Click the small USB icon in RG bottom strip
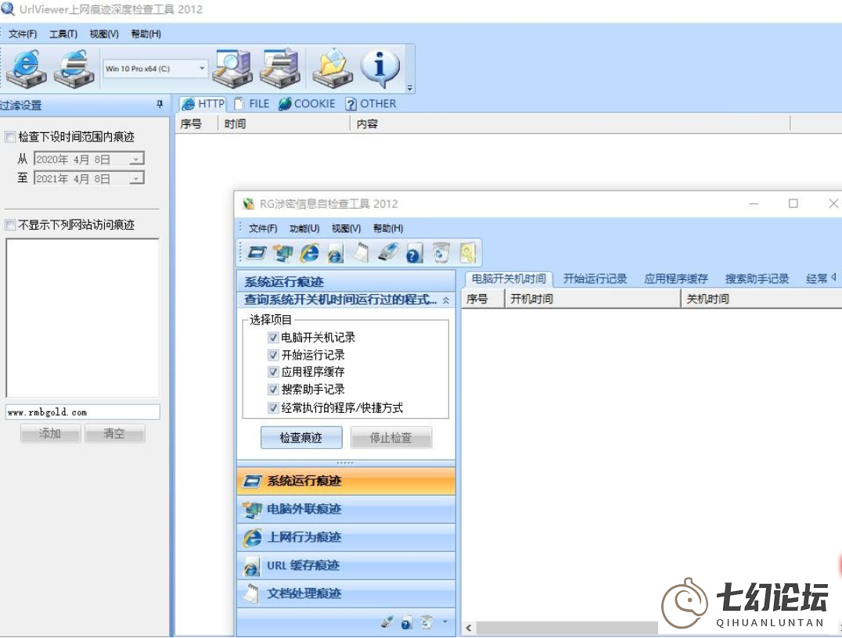 point(387,622)
